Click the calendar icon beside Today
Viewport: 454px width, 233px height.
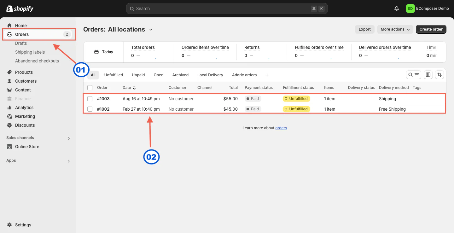(x=96, y=52)
